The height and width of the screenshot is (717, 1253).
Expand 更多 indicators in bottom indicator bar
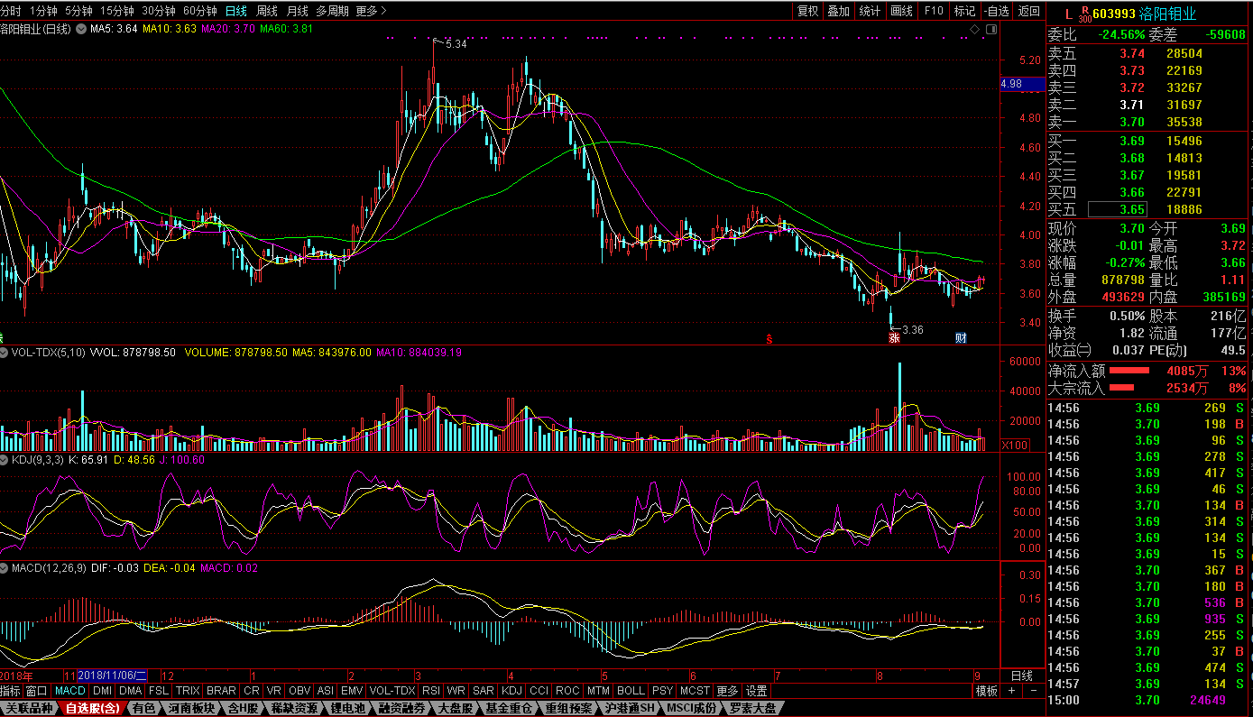tap(727, 691)
